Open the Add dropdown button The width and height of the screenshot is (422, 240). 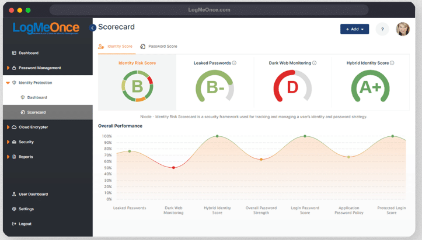click(x=354, y=29)
